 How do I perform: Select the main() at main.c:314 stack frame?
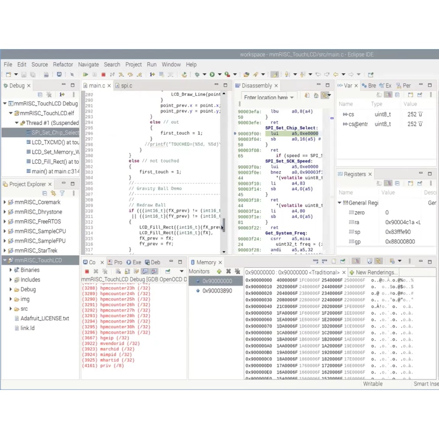click(53, 172)
